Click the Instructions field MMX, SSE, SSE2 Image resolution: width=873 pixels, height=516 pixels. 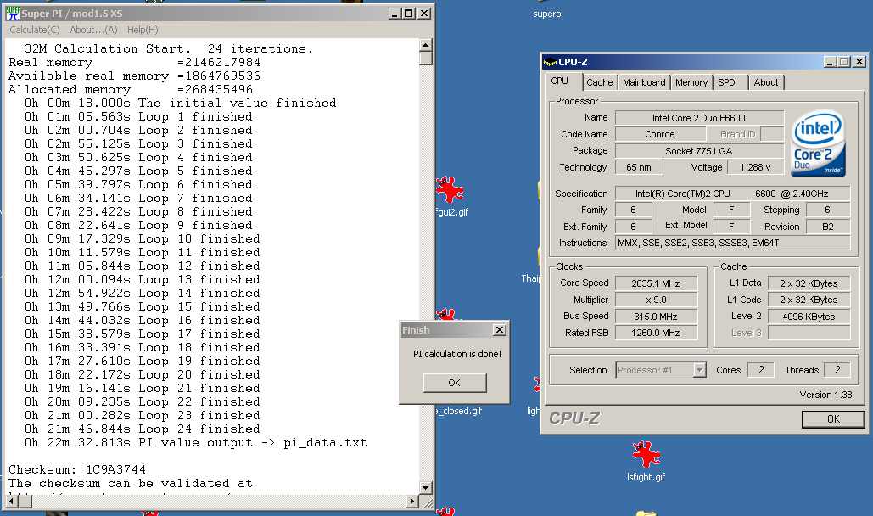coord(732,243)
